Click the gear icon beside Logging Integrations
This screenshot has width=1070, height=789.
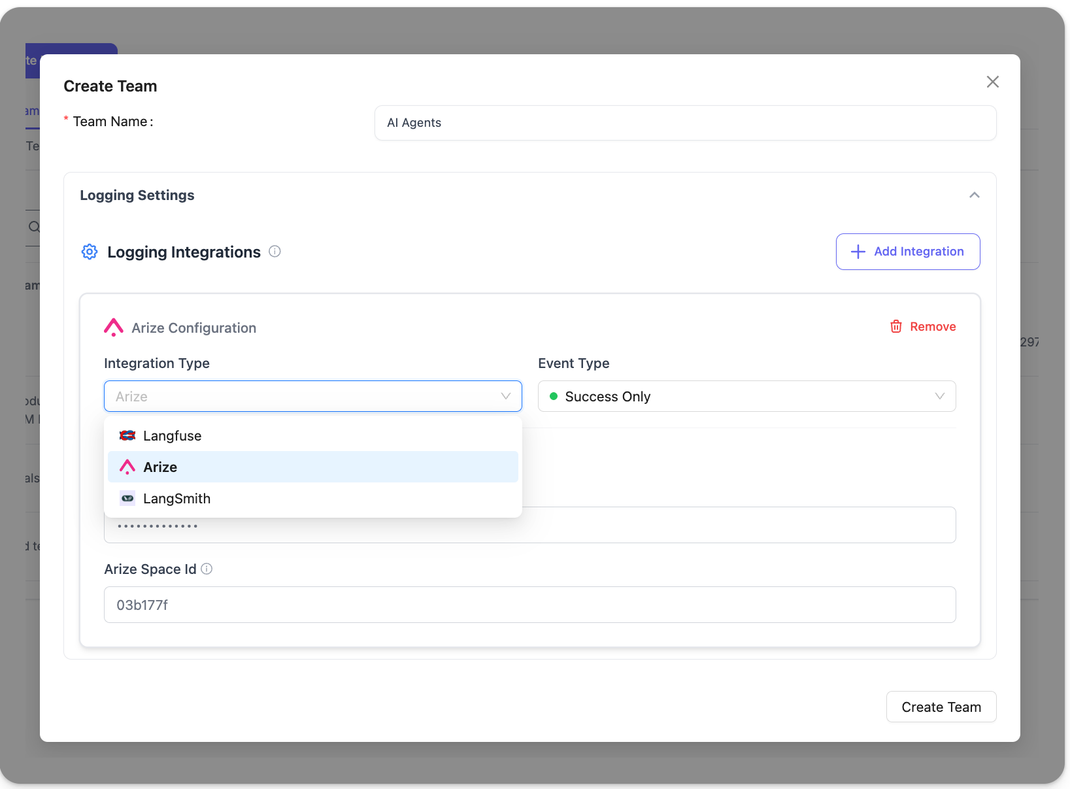pos(90,252)
